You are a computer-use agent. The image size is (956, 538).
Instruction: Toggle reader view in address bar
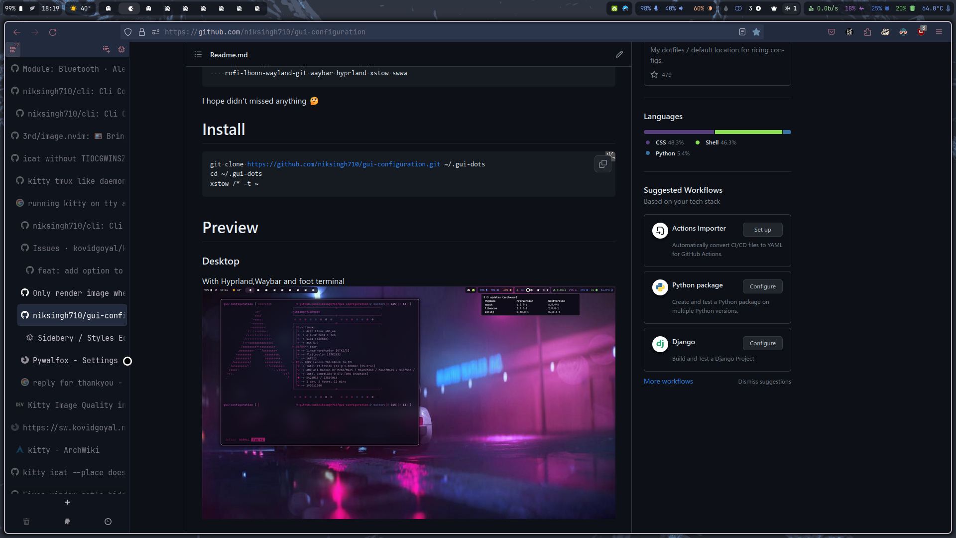click(742, 32)
